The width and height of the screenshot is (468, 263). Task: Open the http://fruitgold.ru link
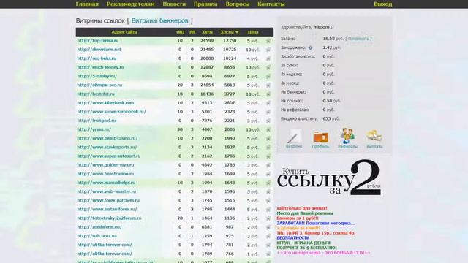tap(96, 121)
